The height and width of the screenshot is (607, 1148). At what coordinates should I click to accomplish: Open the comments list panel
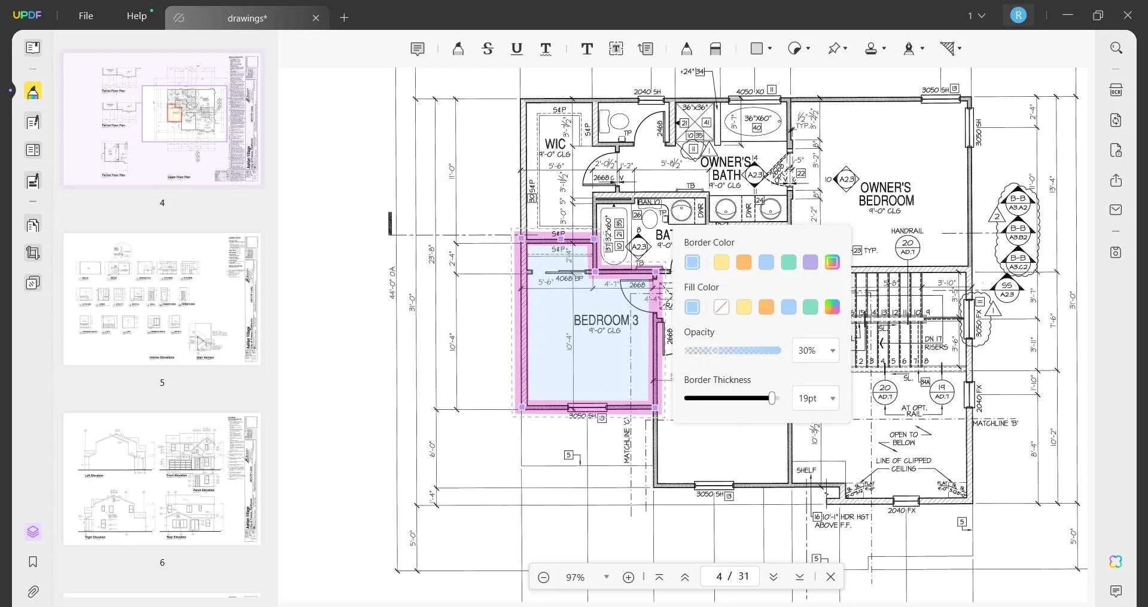coord(1116,591)
